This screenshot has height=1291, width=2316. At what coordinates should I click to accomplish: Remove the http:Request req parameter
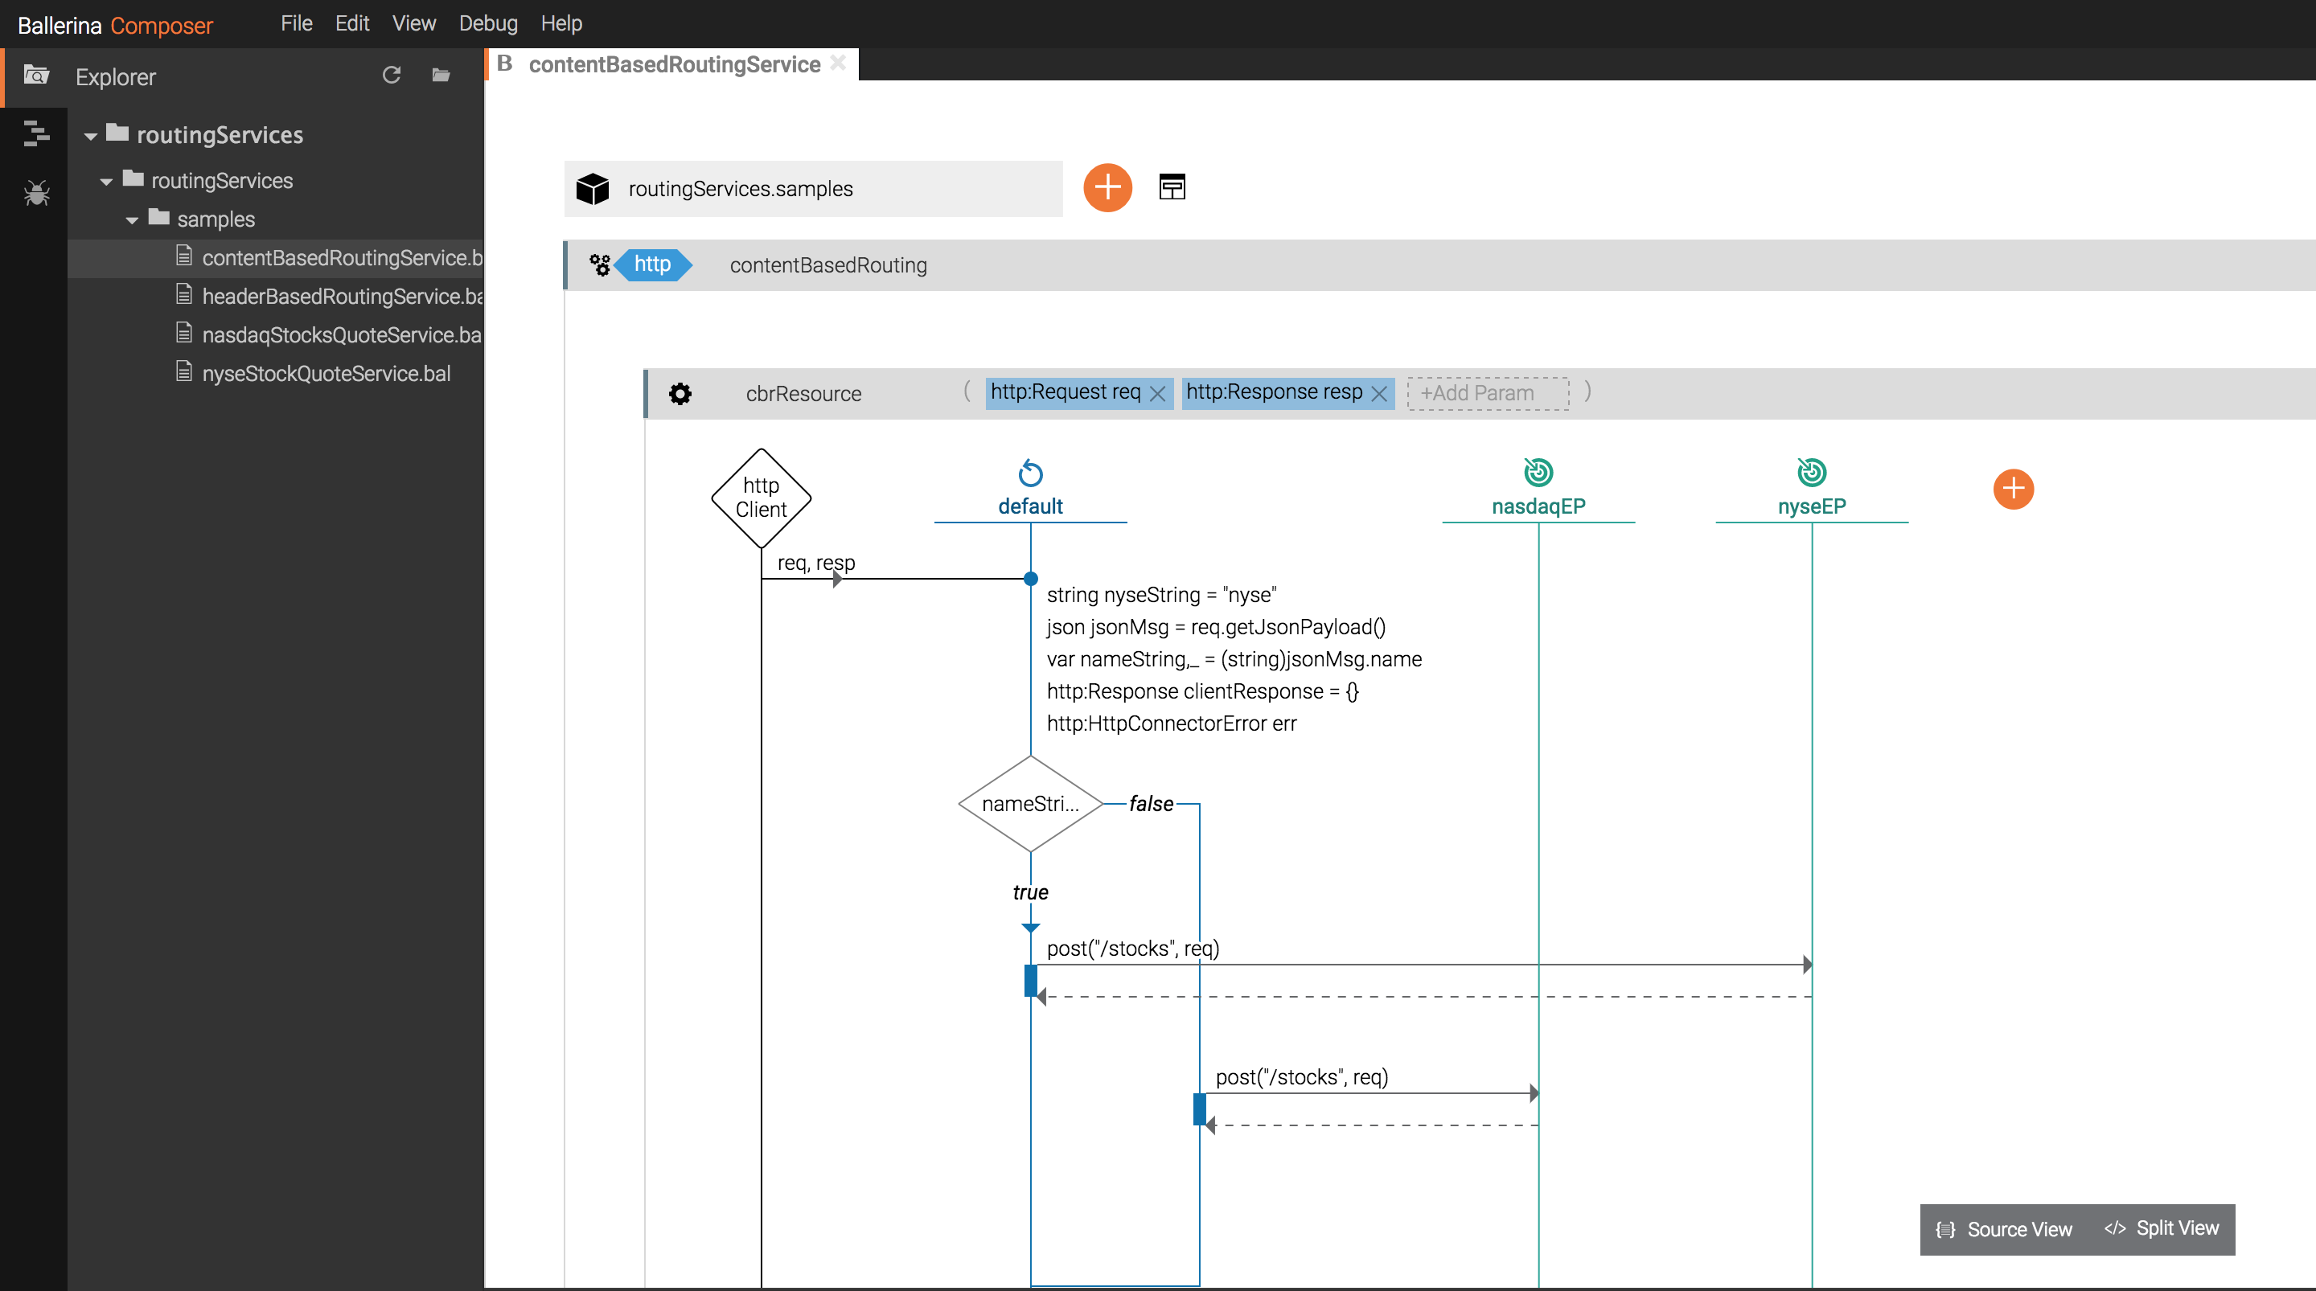click(1158, 394)
